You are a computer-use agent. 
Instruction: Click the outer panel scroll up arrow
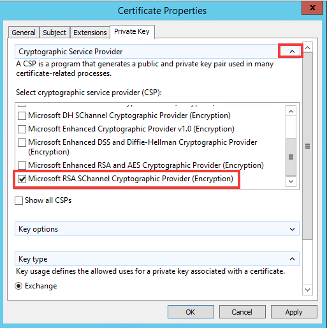307,47
